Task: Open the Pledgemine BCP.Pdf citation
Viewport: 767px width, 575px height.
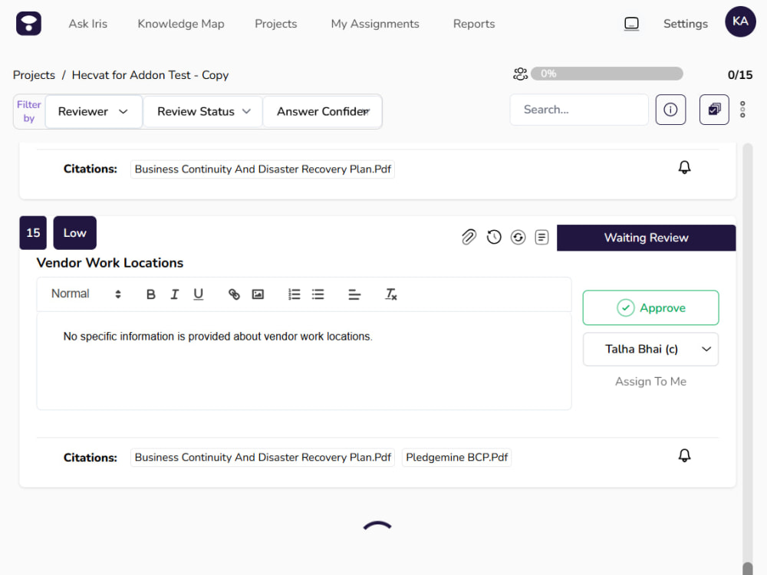Action: [456, 458]
